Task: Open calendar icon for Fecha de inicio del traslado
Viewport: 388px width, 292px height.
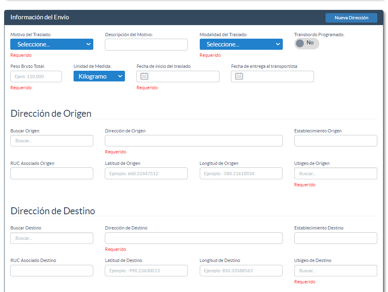Action: click(x=144, y=76)
